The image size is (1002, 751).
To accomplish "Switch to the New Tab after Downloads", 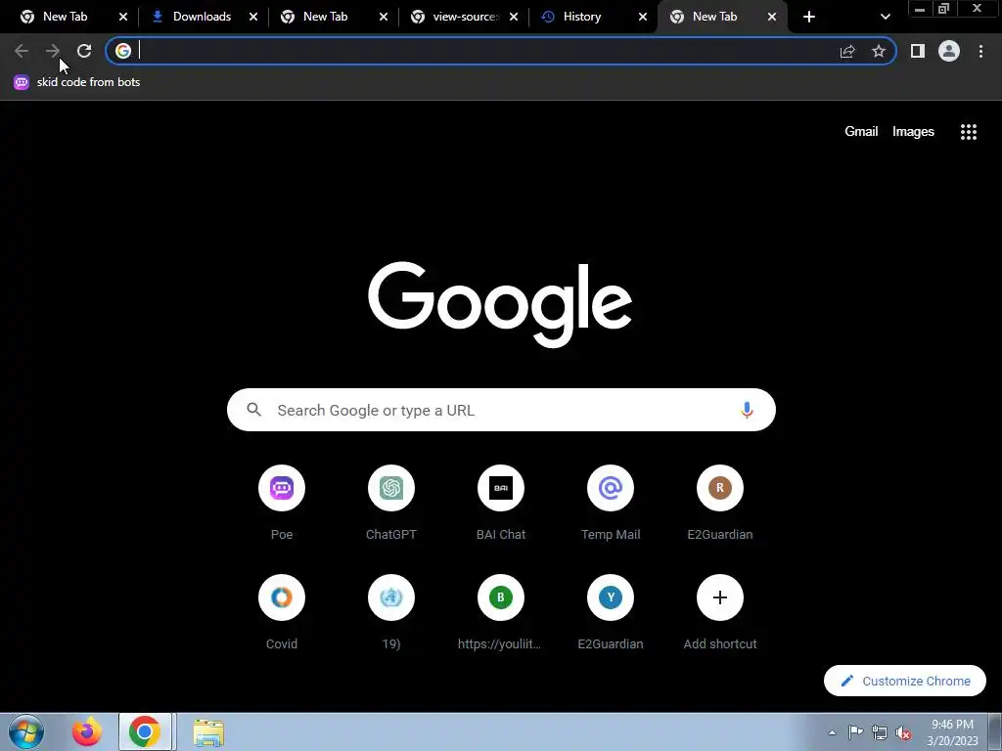I will coord(325,17).
